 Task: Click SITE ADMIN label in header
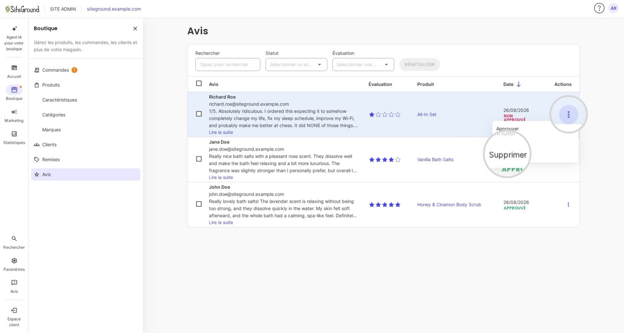(63, 9)
